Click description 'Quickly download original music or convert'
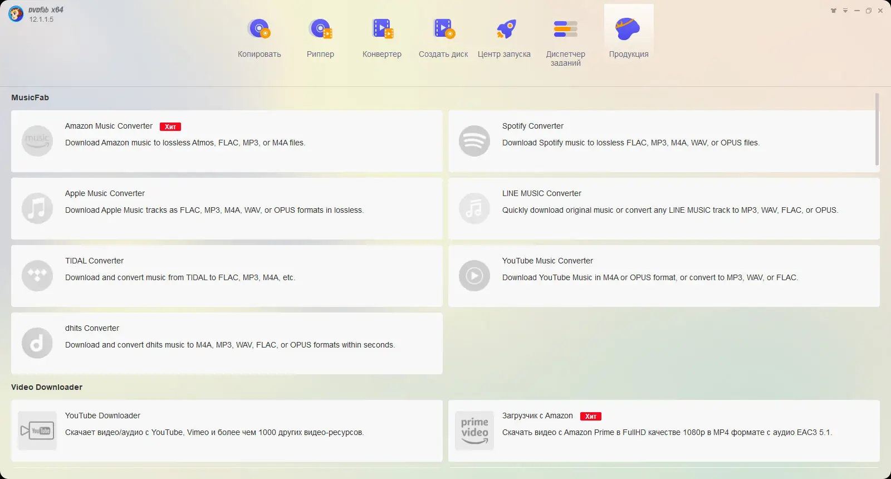Viewport: 891px width, 479px height. click(670, 210)
